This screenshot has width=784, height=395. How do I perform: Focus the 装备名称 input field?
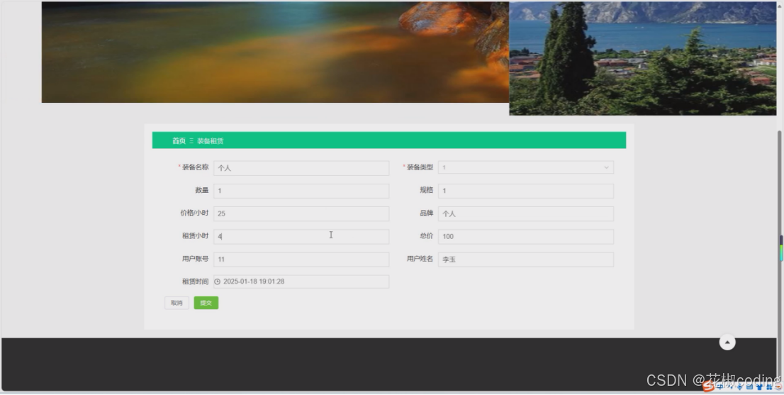tap(301, 168)
